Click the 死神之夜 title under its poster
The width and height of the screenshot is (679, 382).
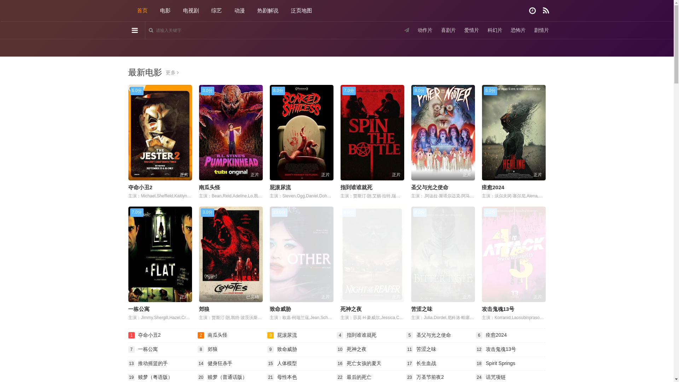[351, 309]
